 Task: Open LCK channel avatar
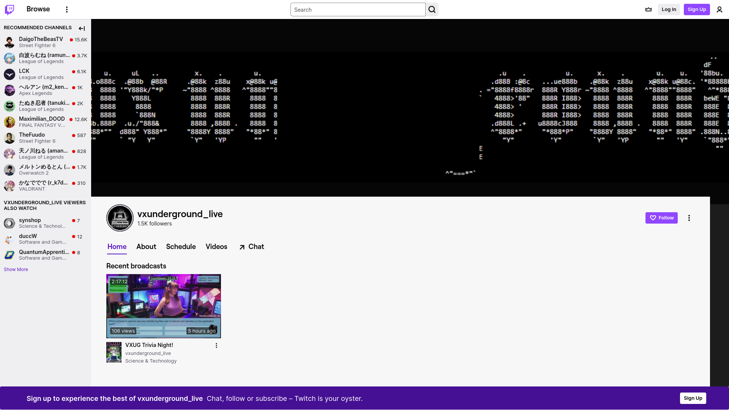[9, 74]
